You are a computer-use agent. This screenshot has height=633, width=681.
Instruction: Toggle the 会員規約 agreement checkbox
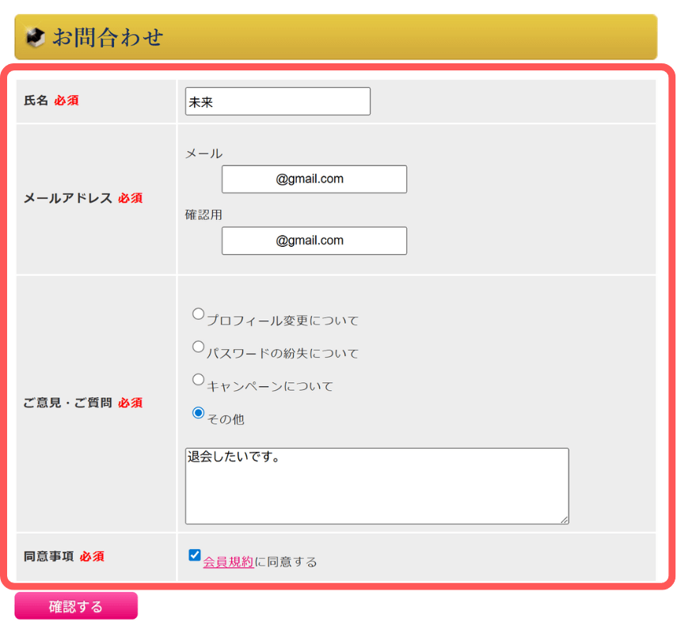click(195, 555)
